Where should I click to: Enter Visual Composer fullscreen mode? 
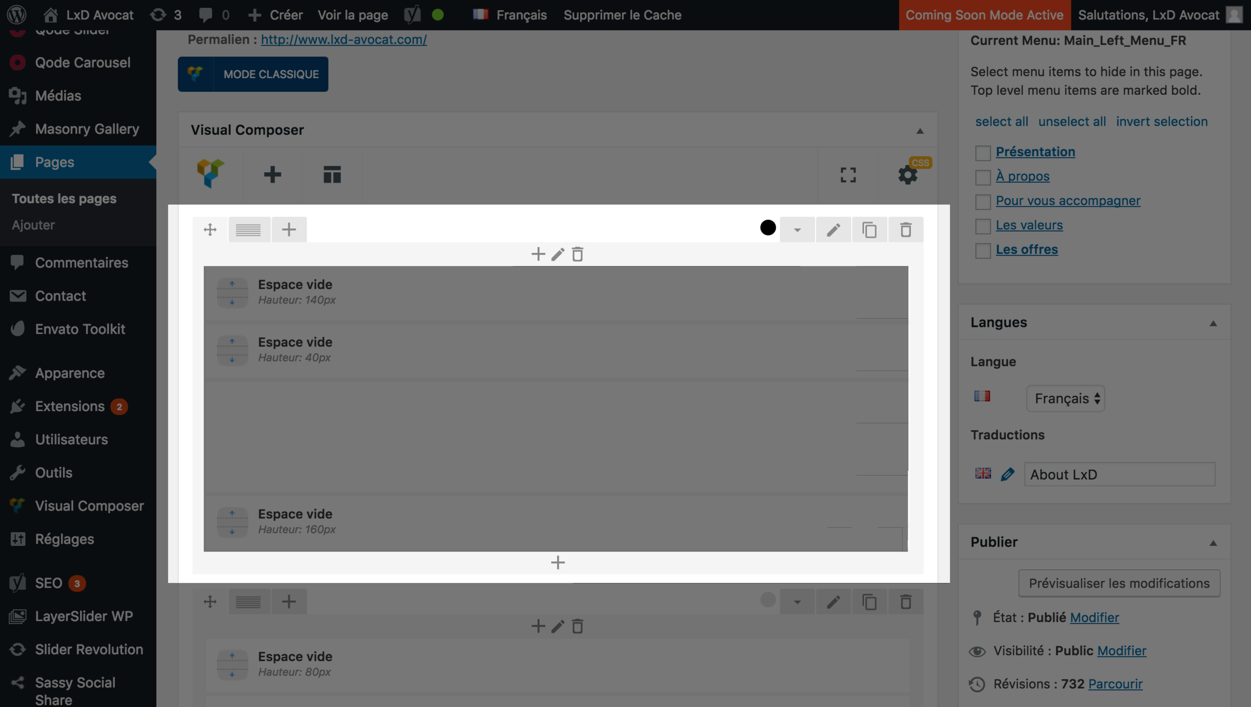pos(848,174)
